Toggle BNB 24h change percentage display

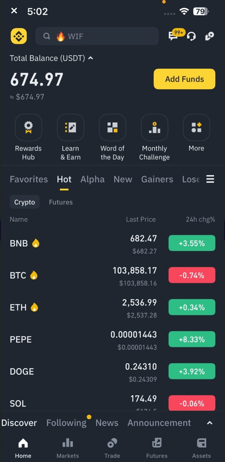click(192, 243)
